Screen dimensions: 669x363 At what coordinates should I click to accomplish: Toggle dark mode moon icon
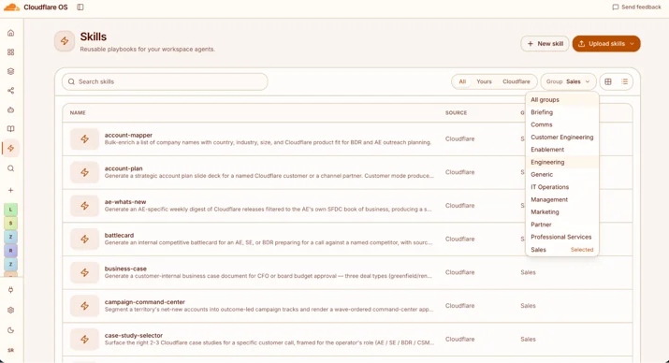10,330
